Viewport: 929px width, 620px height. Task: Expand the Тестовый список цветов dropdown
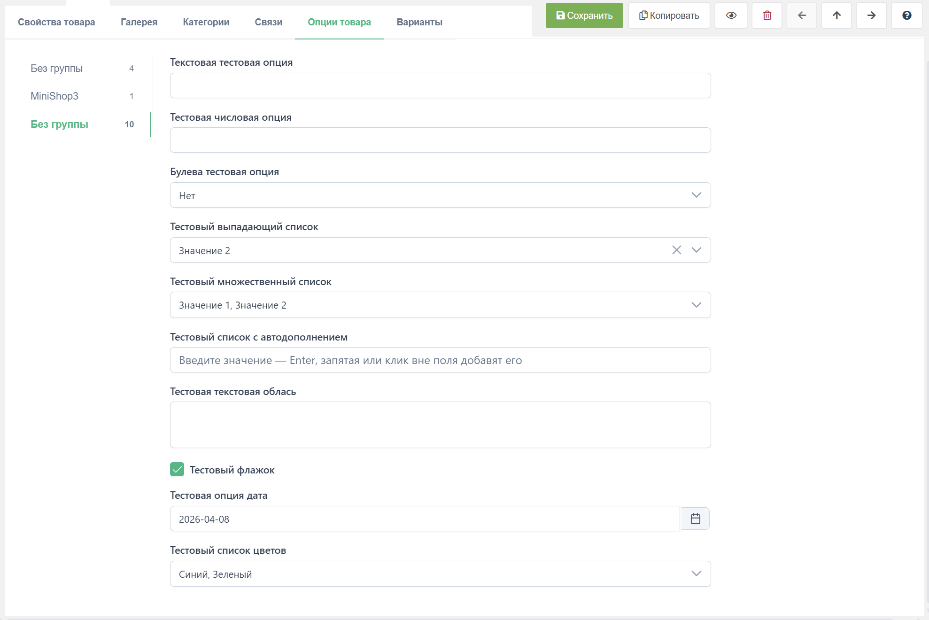pyautogui.click(x=696, y=573)
